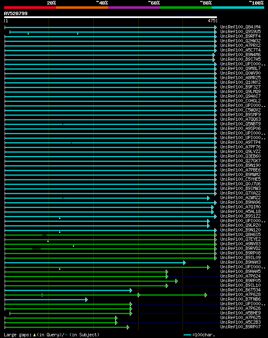The height and width of the screenshot is (338, 268).
Task: Select the UniRef100_Q5NBT9 label
Action: (240, 124)
